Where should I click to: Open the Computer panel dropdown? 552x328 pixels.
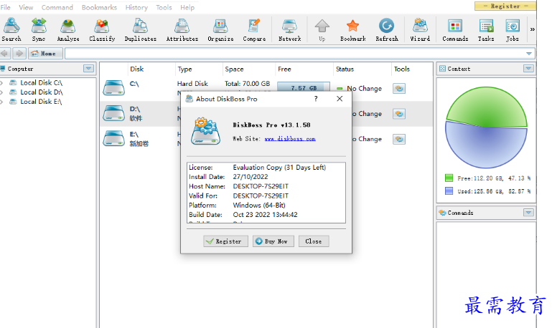[89, 69]
